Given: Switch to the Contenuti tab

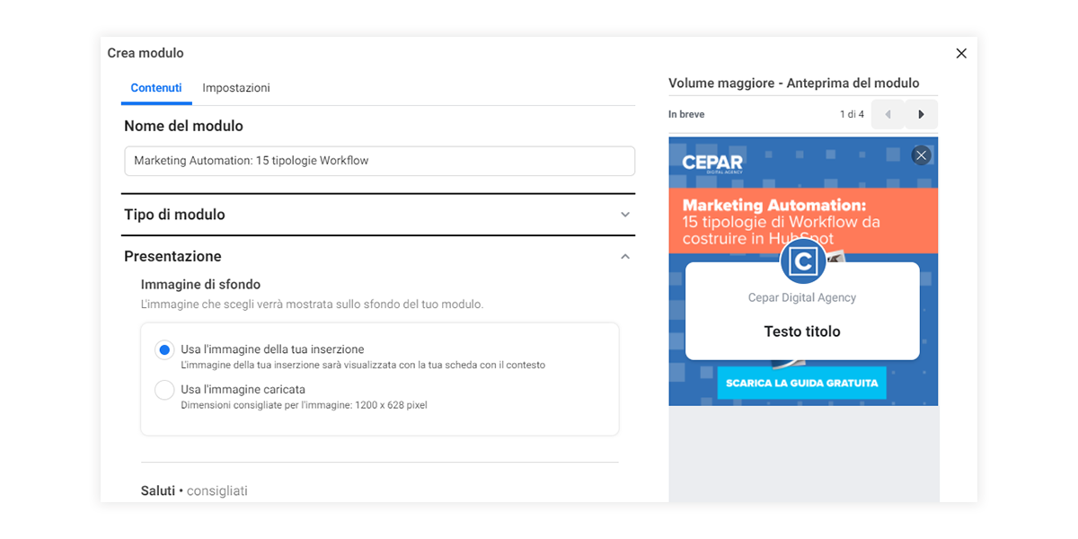Looking at the screenshot, I should pyautogui.click(x=156, y=88).
